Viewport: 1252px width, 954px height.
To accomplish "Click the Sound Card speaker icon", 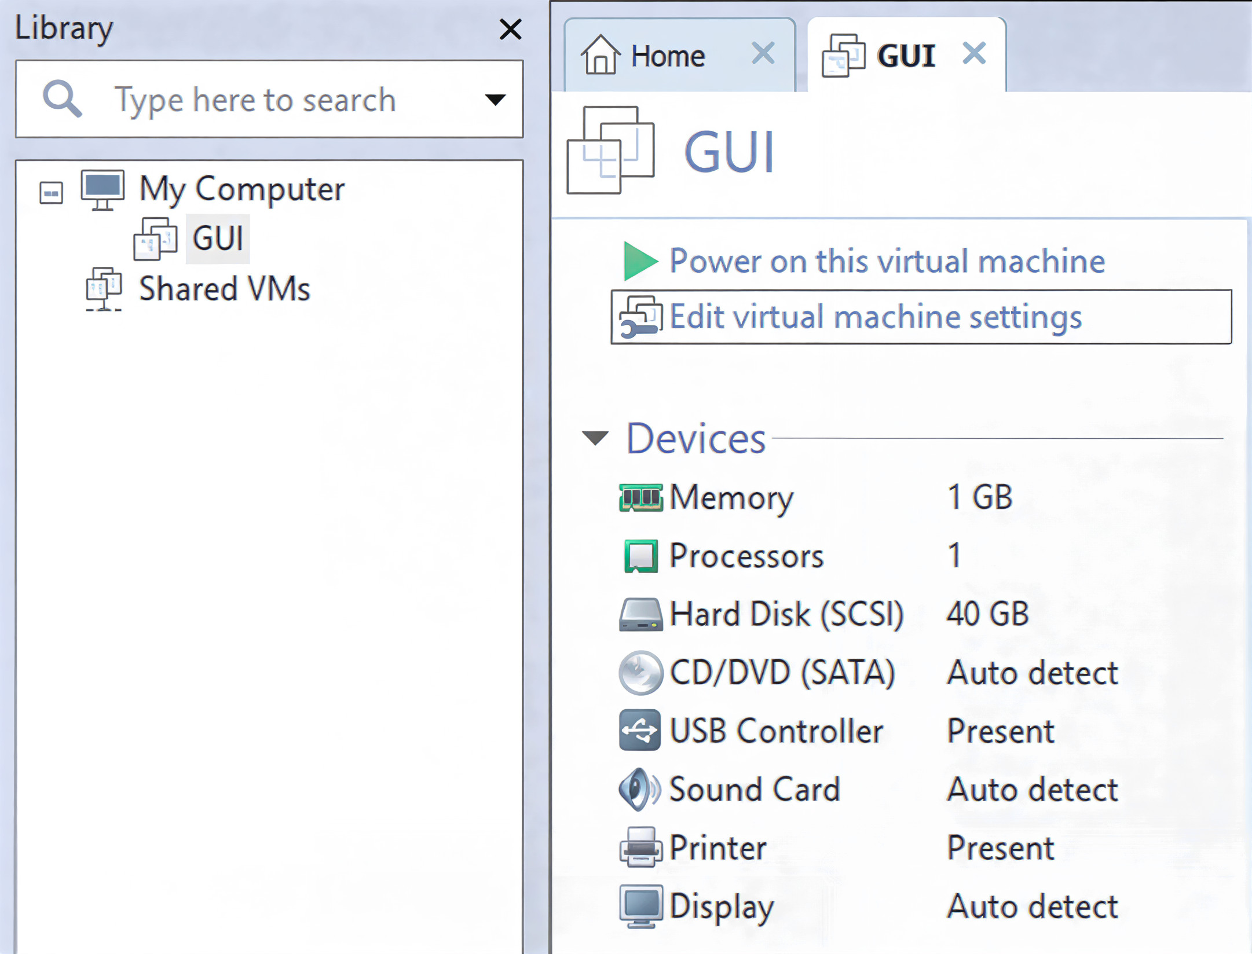I will pyautogui.click(x=639, y=789).
